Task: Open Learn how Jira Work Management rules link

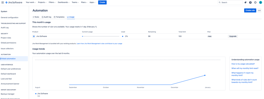Action: click(x=99, y=43)
